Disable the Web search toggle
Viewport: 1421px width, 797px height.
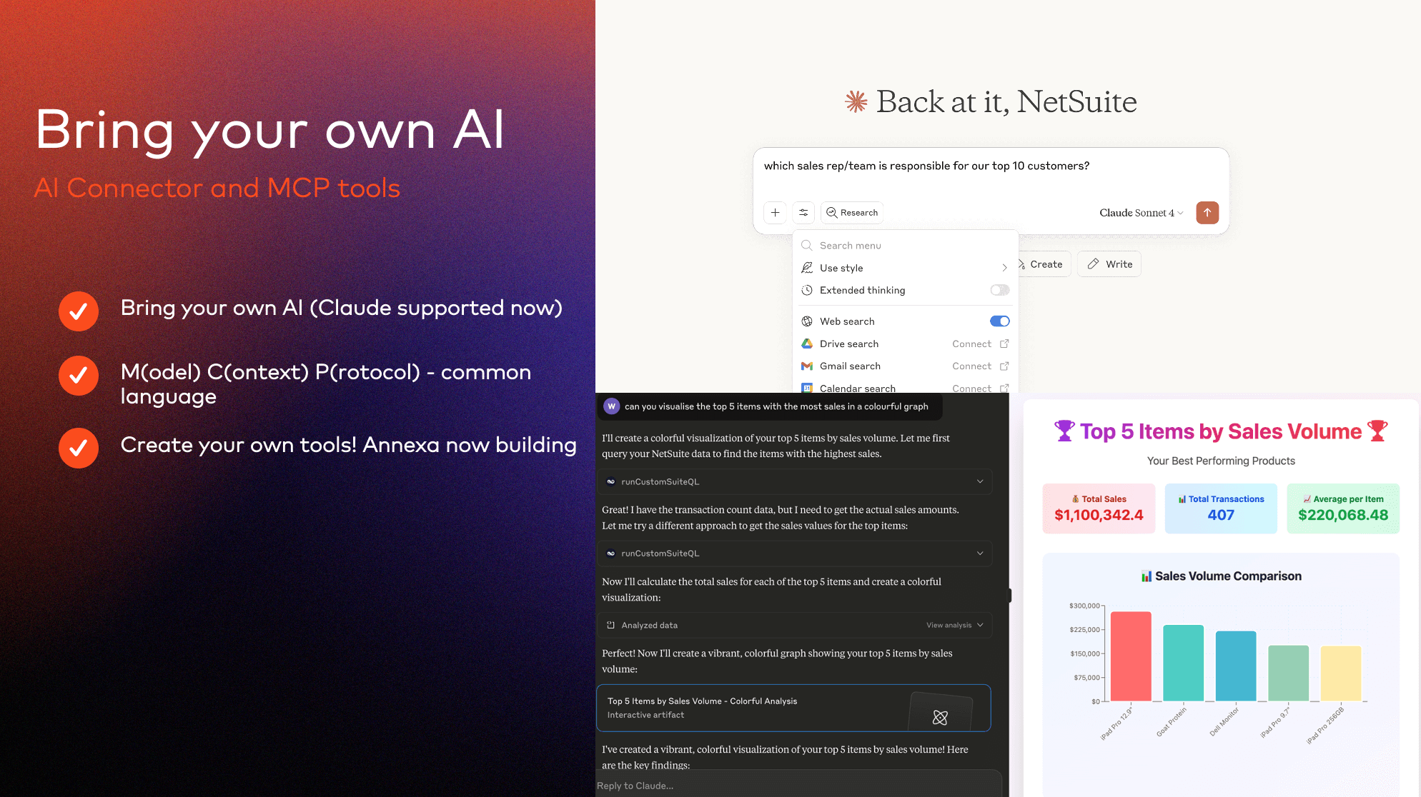[x=1000, y=321]
